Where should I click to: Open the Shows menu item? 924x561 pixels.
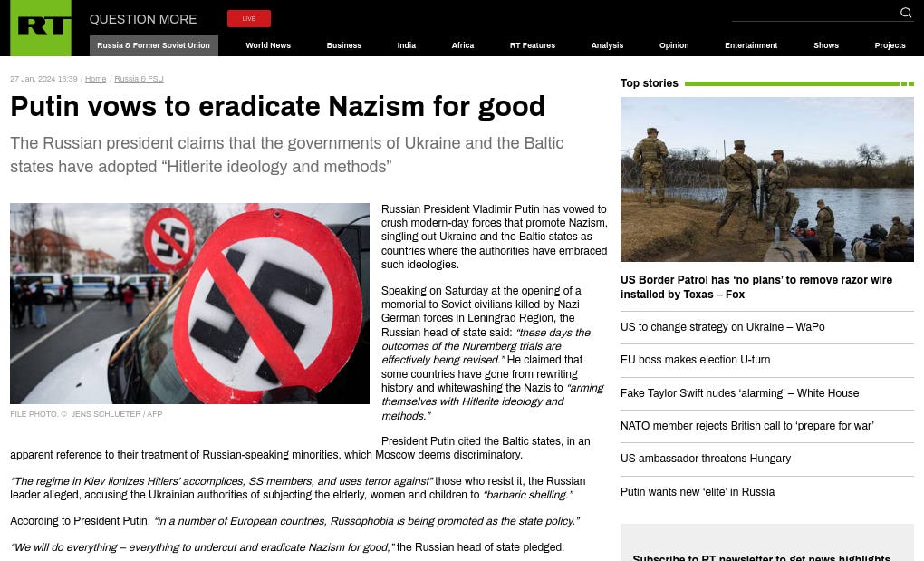(x=826, y=45)
